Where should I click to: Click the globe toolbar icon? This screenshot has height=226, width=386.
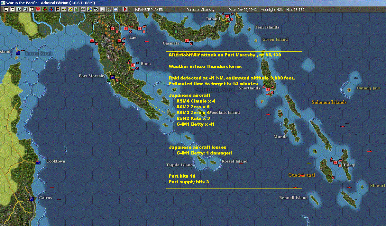pyautogui.click(x=89, y=9)
